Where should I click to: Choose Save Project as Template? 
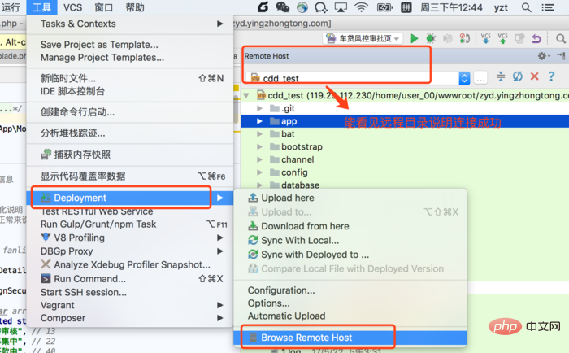click(x=130, y=45)
